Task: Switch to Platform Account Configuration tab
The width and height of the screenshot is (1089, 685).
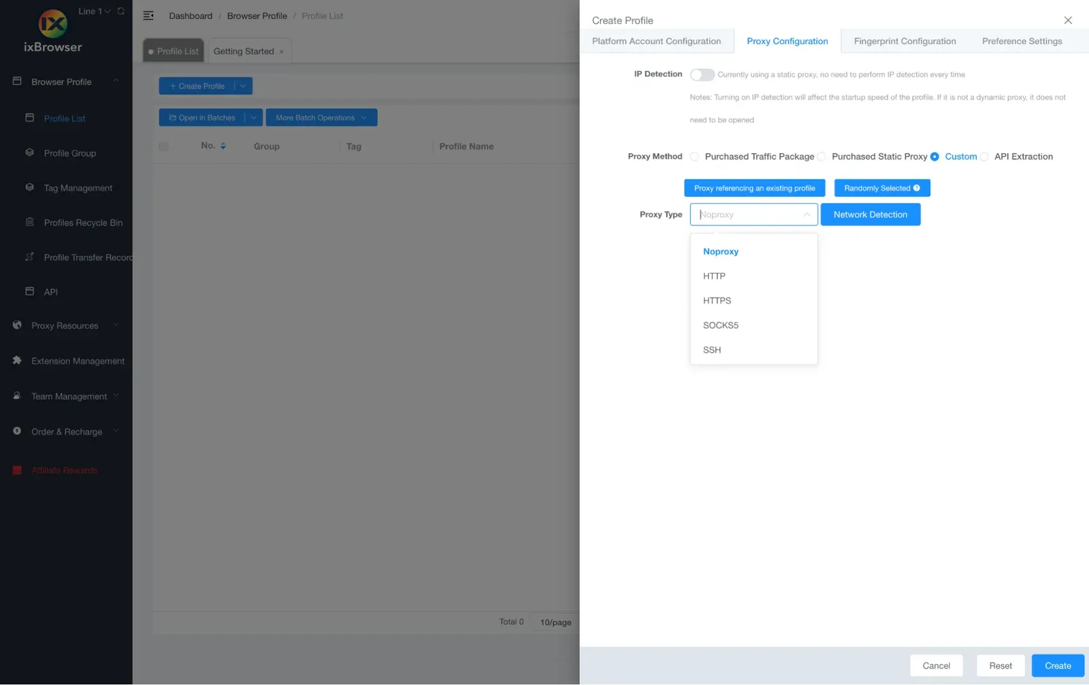Action: (656, 41)
